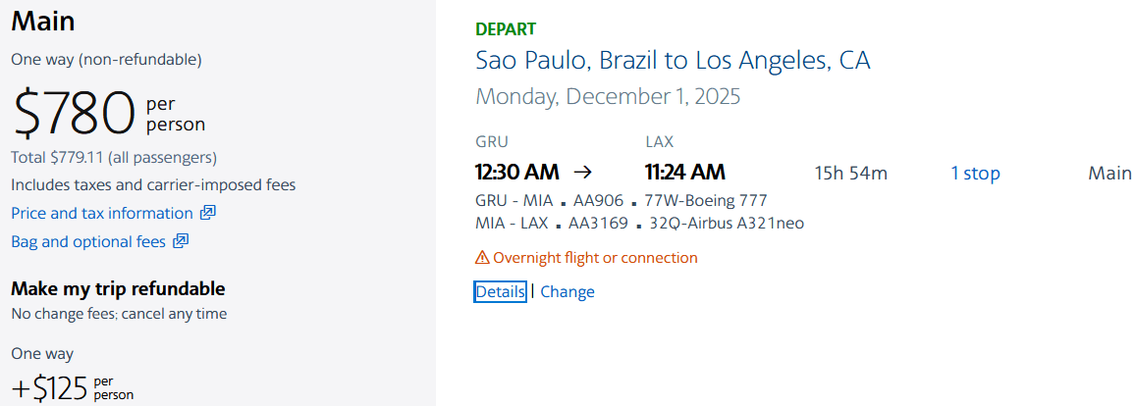View the 1 stop connection info
The width and height of the screenshot is (1136, 406).
point(975,174)
